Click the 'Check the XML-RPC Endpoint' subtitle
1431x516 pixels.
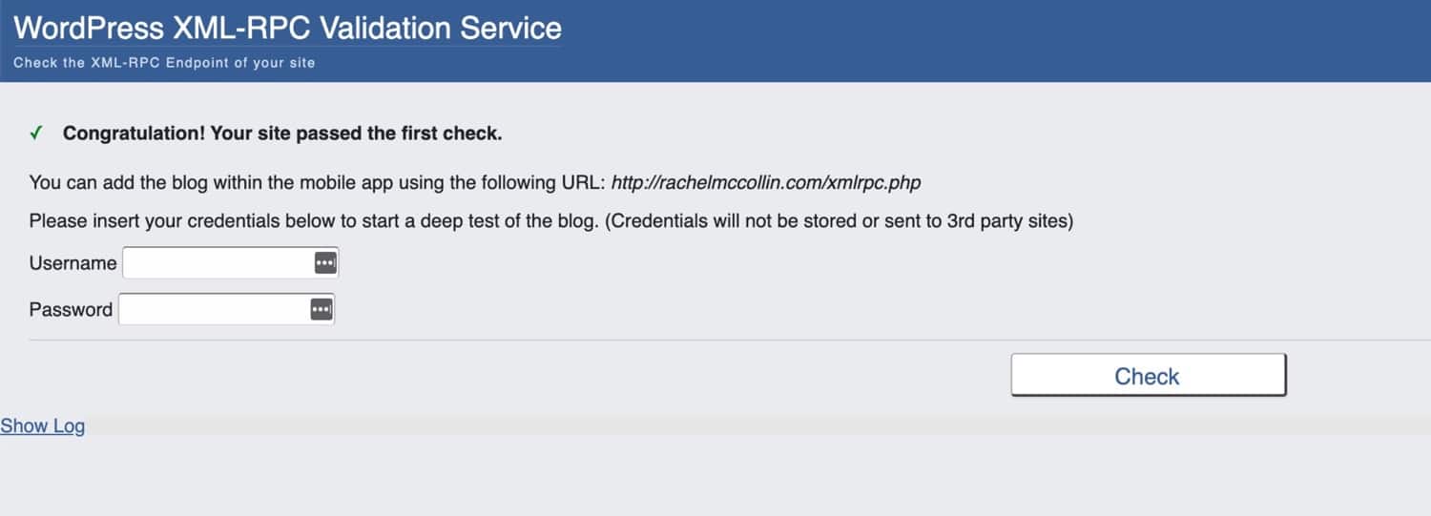pos(164,63)
